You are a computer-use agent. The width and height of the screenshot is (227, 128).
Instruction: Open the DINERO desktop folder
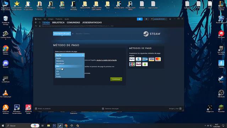(62, 5)
